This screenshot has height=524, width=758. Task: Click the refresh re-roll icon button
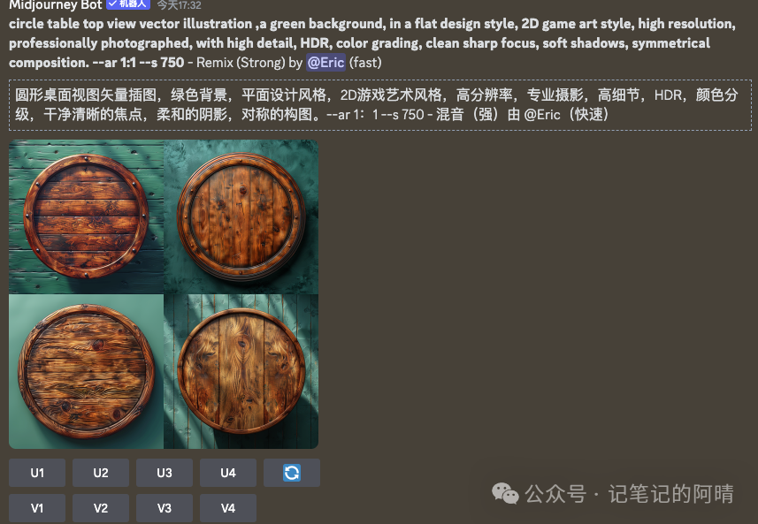tap(292, 473)
